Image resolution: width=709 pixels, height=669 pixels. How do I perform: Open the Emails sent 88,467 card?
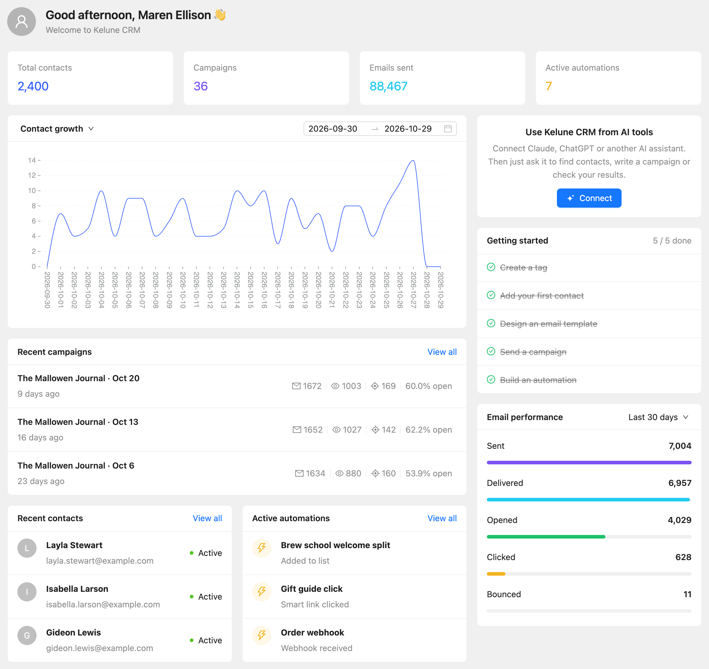pos(442,78)
